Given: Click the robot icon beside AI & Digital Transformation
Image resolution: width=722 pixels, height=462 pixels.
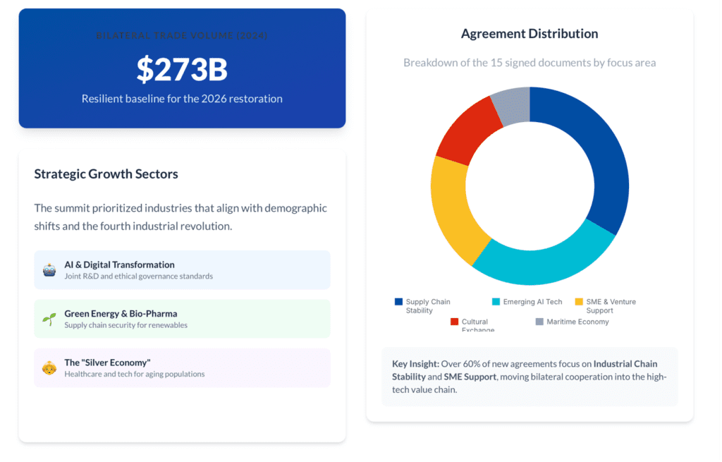Looking at the screenshot, I should (49, 270).
